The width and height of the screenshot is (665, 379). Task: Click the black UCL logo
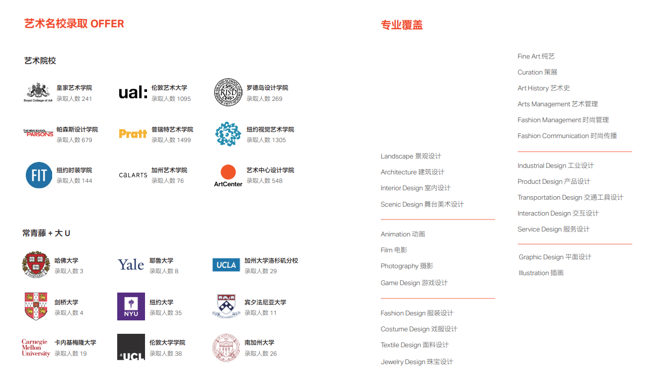(131, 347)
